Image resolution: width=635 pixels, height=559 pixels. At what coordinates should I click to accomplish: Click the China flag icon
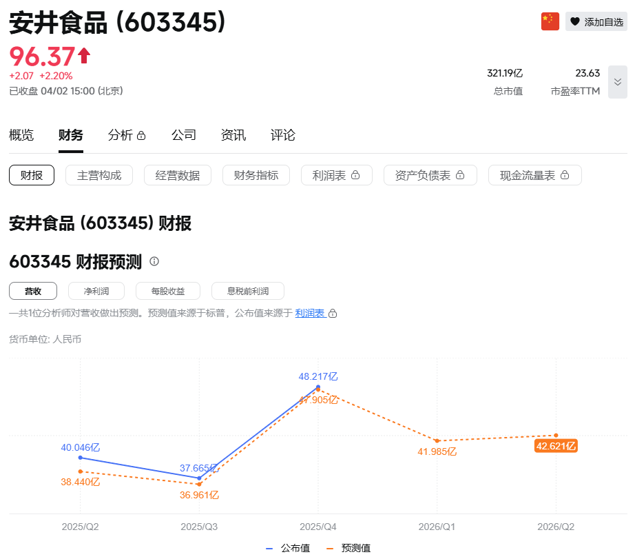[550, 21]
